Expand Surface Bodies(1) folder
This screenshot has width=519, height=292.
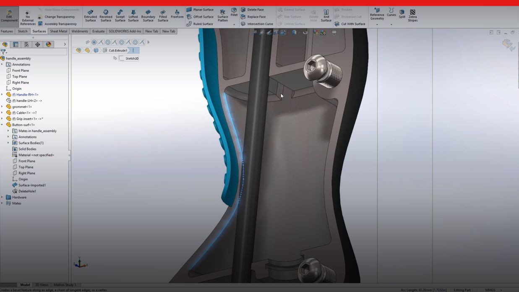pos(8,143)
